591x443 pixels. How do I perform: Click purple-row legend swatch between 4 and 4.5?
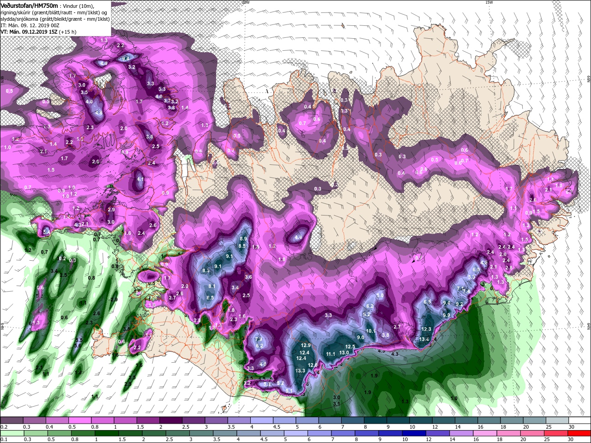(261, 421)
